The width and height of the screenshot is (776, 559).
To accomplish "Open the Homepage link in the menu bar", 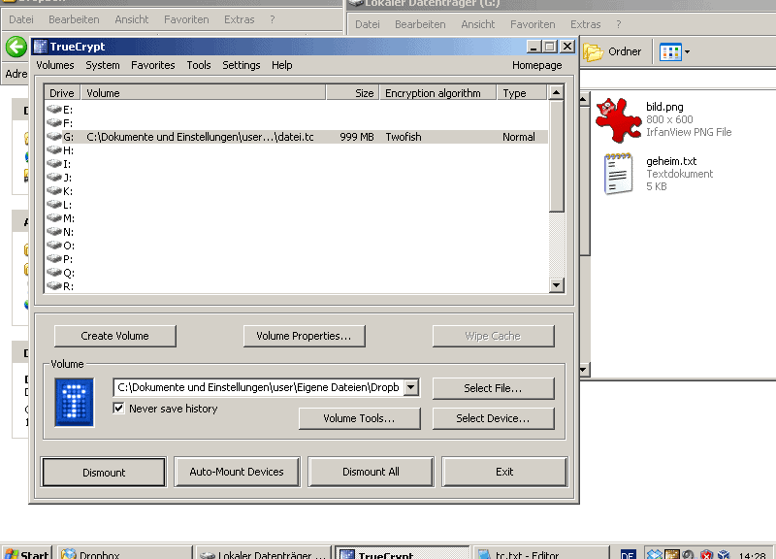I will point(537,65).
